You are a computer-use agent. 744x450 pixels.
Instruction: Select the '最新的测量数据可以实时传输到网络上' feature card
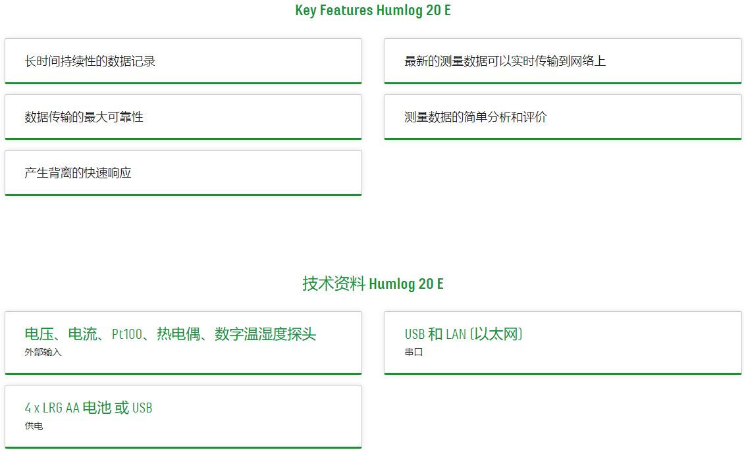pyautogui.click(x=563, y=61)
